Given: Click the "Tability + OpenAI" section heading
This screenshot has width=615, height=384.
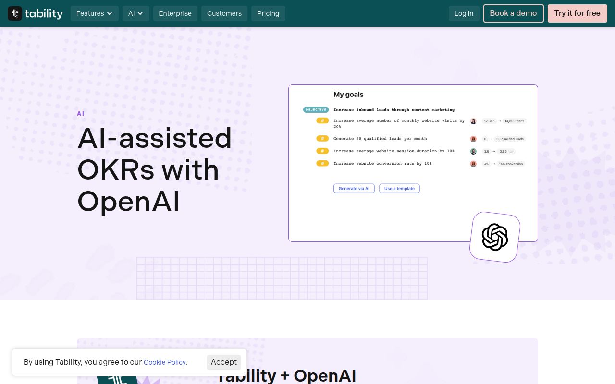Looking at the screenshot, I should point(286,375).
